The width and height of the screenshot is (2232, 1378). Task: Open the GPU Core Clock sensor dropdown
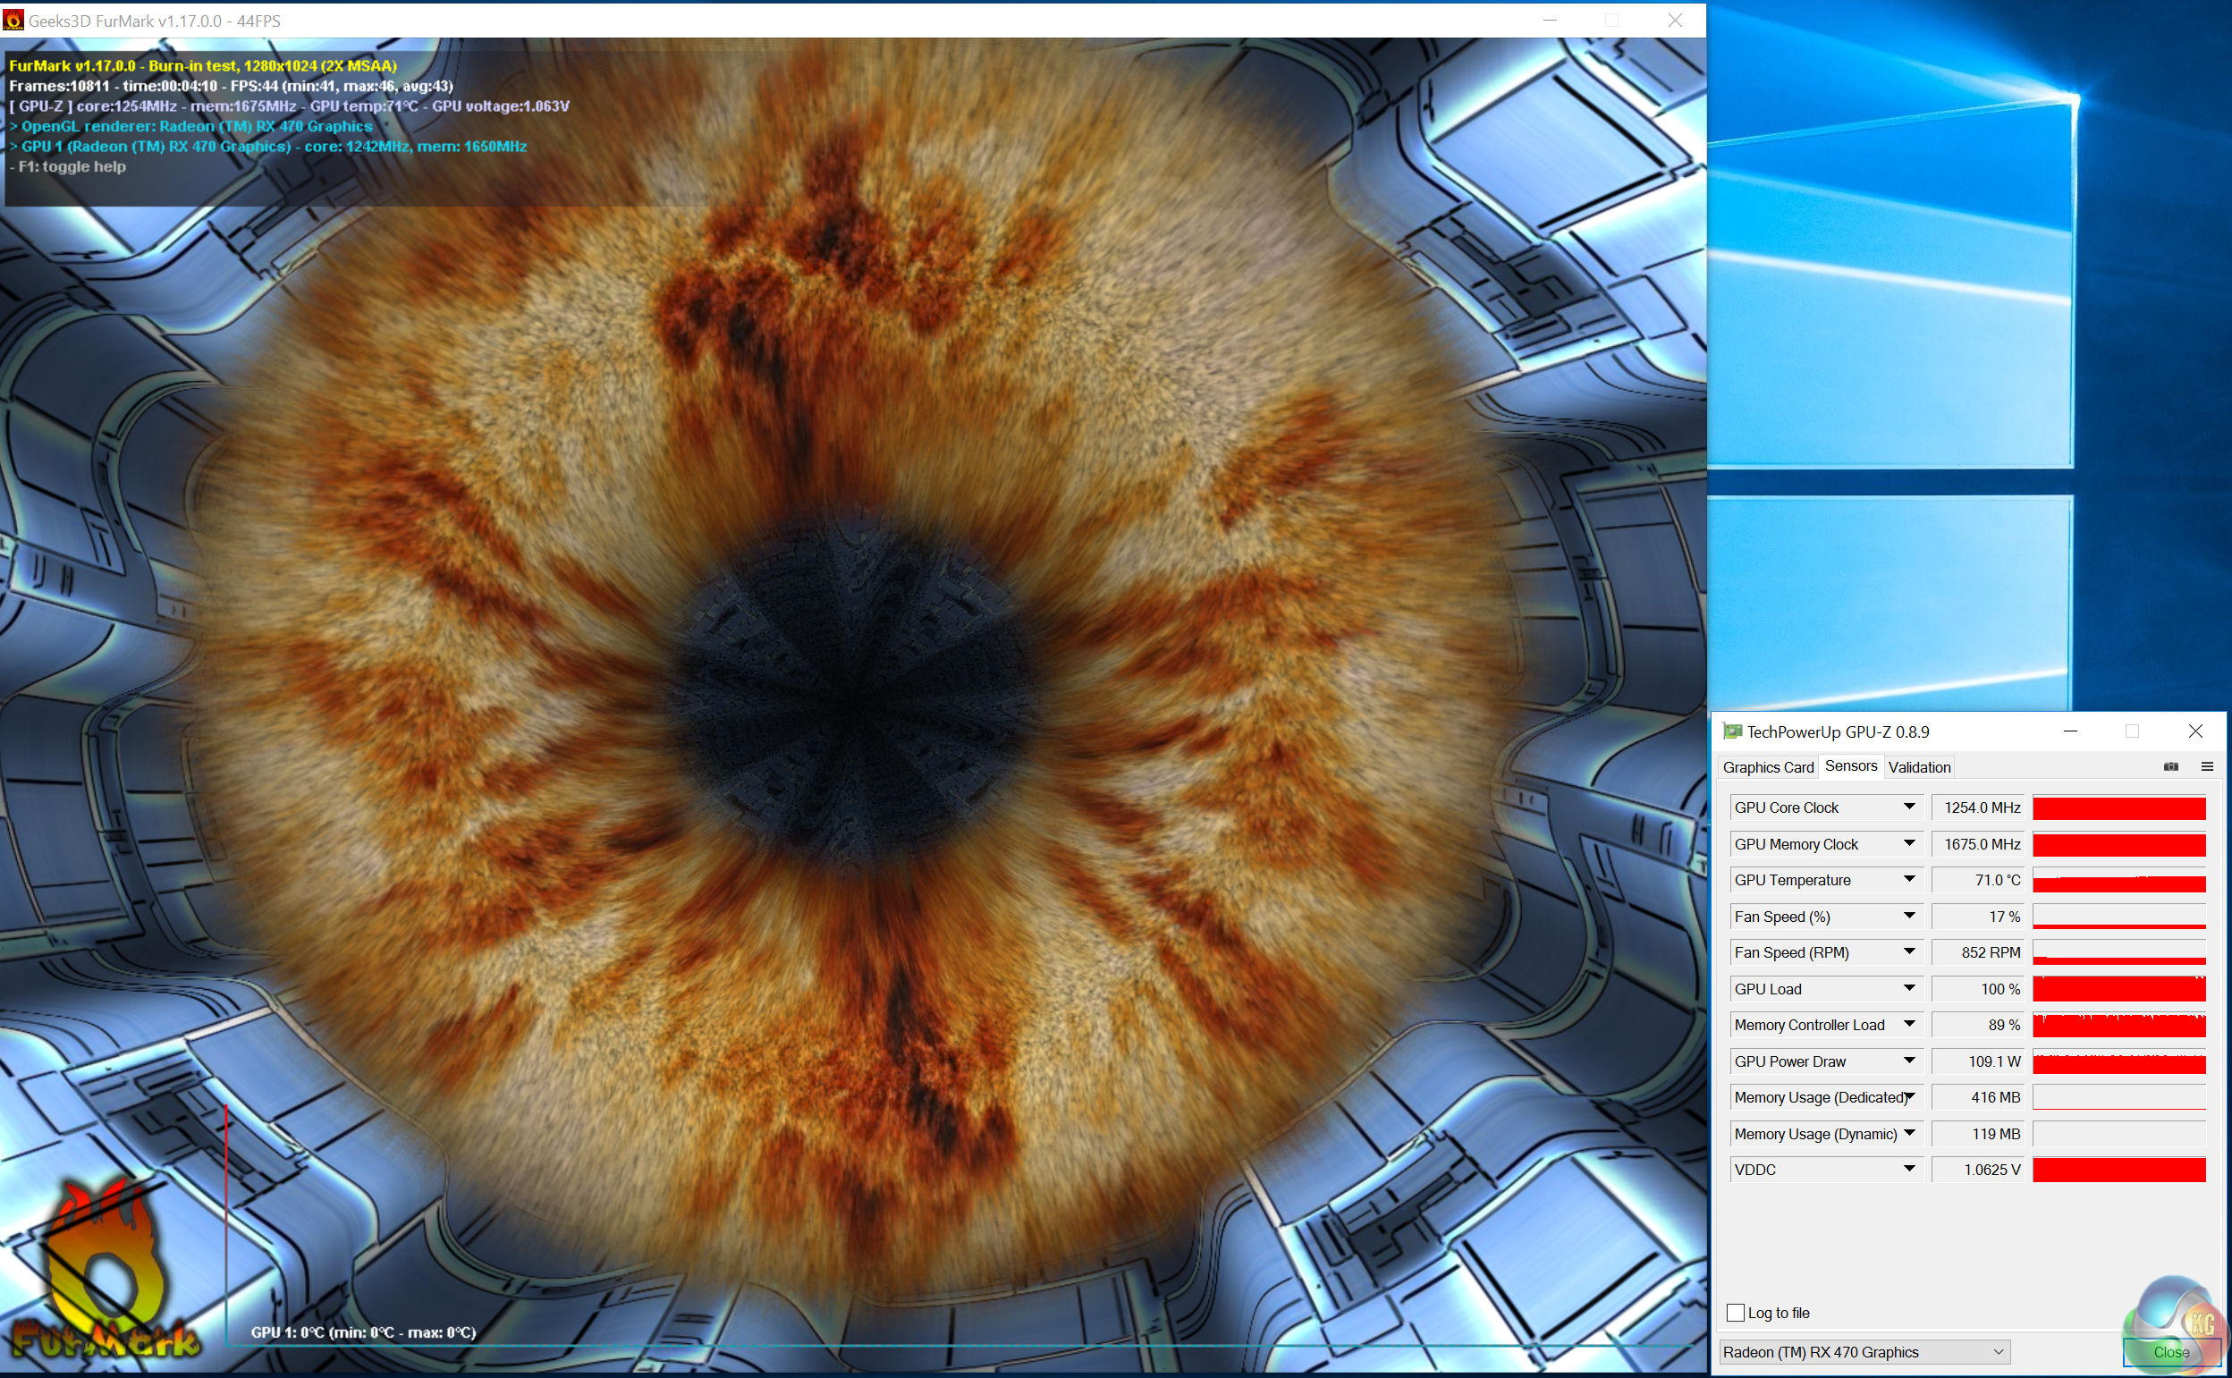[1908, 807]
